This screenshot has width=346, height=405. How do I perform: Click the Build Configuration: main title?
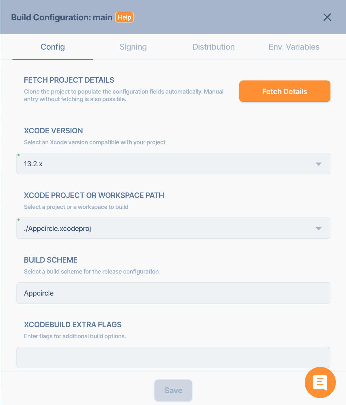62,17
